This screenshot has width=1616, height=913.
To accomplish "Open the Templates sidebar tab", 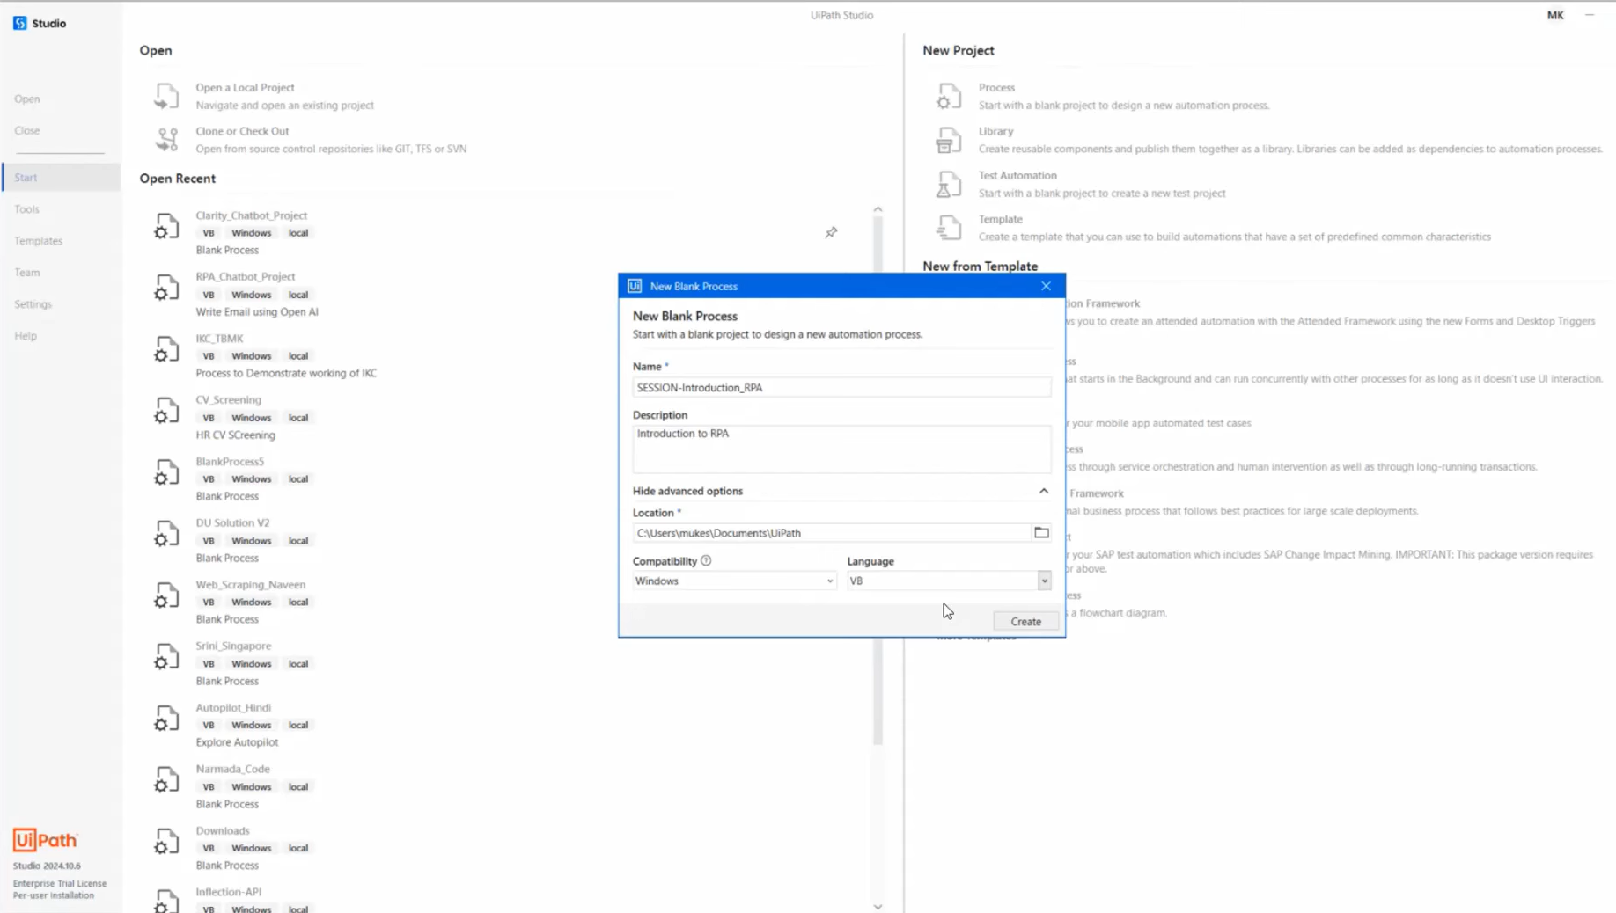I will pyautogui.click(x=39, y=241).
